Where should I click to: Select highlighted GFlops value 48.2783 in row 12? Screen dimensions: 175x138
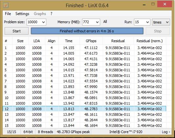[91, 109]
